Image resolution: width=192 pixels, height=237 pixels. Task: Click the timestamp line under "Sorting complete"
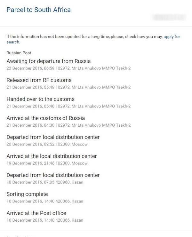[x=45, y=201]
